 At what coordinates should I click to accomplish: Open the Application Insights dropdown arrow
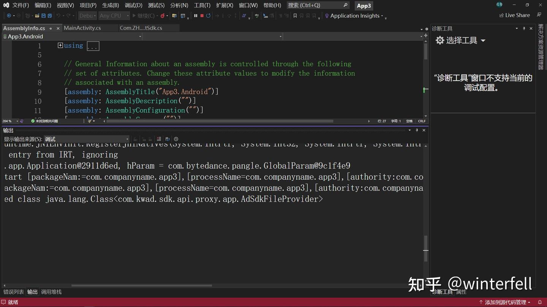382,16
